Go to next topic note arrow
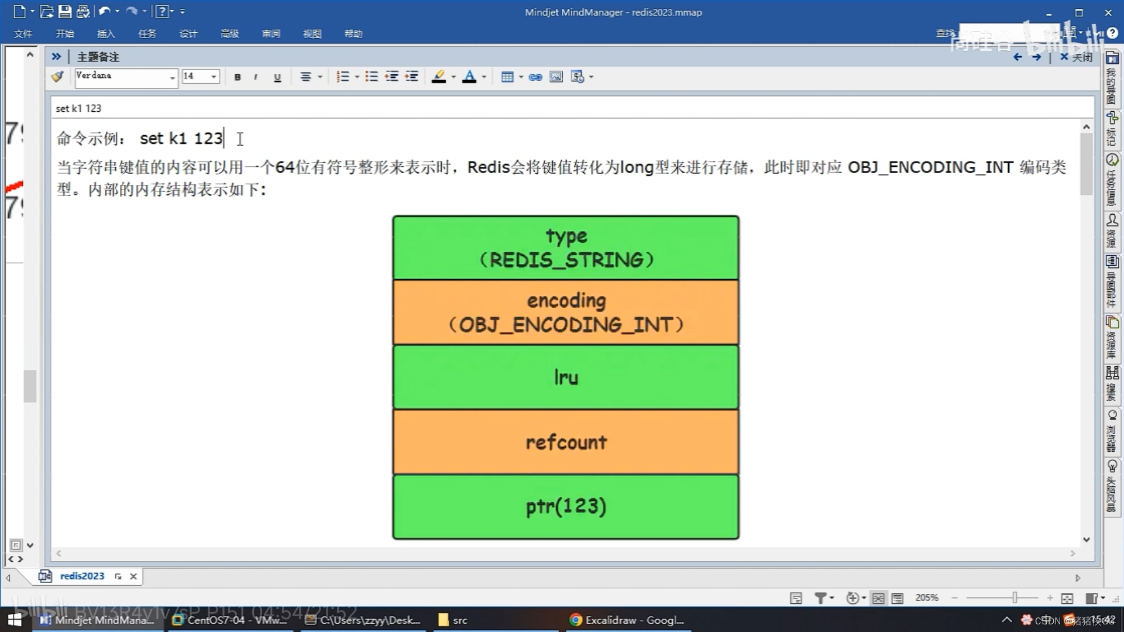 click(1036, 57)
